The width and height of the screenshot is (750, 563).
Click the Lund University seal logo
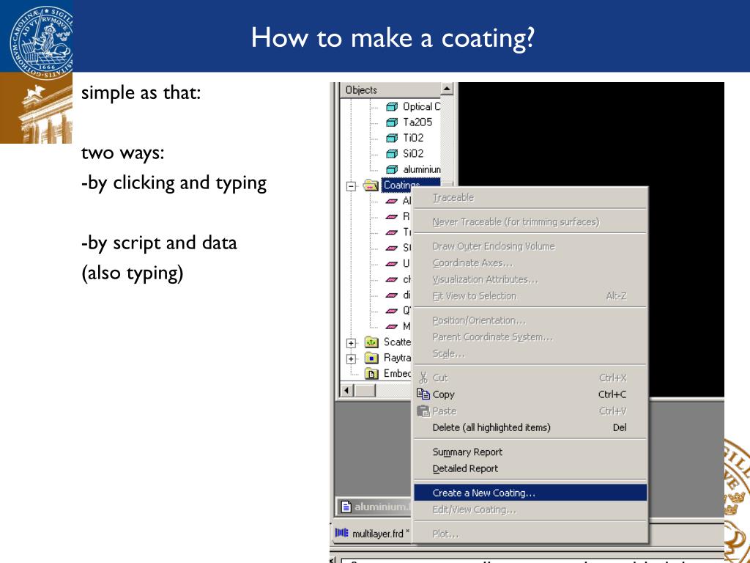coord(42,43)
